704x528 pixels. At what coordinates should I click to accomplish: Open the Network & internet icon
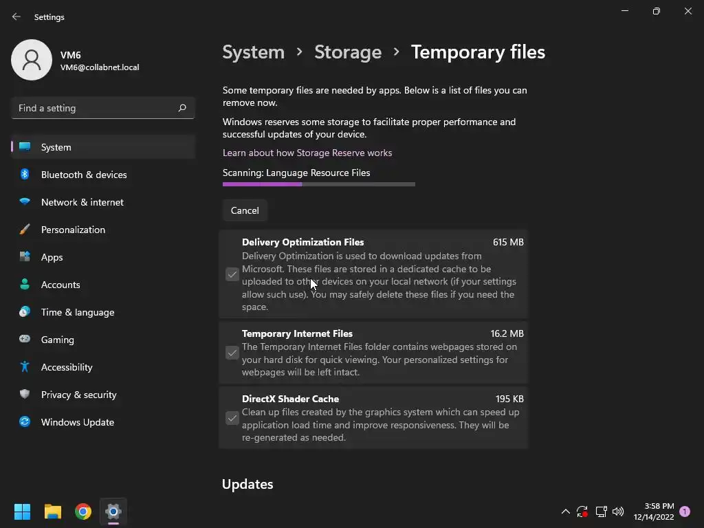(x=25, y=202)
